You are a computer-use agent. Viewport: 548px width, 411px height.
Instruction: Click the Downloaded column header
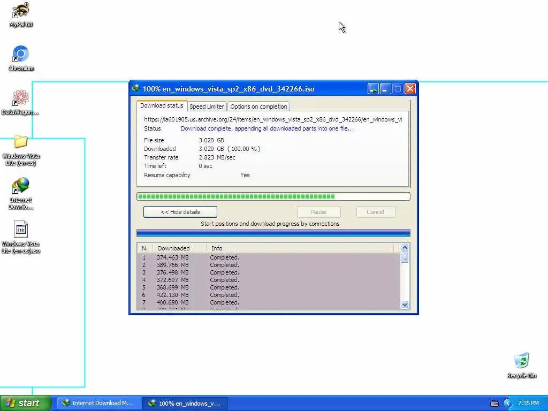180,248
